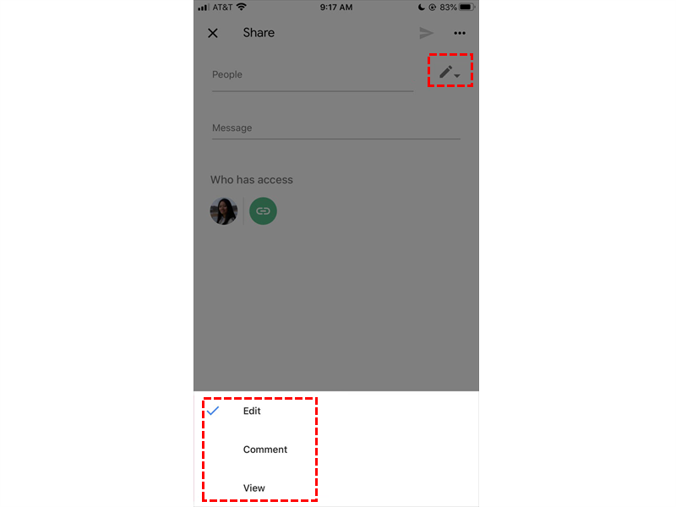Tap the Message input field

[x=335, y=128]
